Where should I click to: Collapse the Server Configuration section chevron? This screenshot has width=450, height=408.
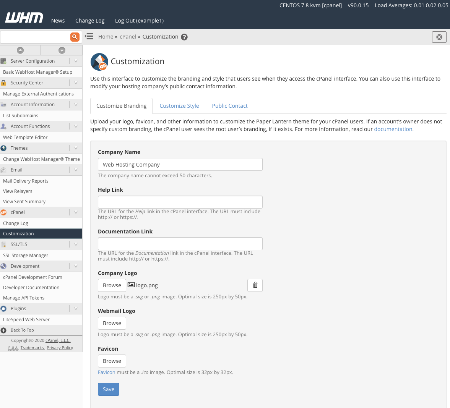(76, 61)
